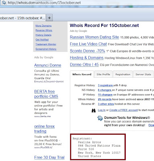Click the Registrar History label
The height and width of the screenshot is (161, 154).
(85, 85)
